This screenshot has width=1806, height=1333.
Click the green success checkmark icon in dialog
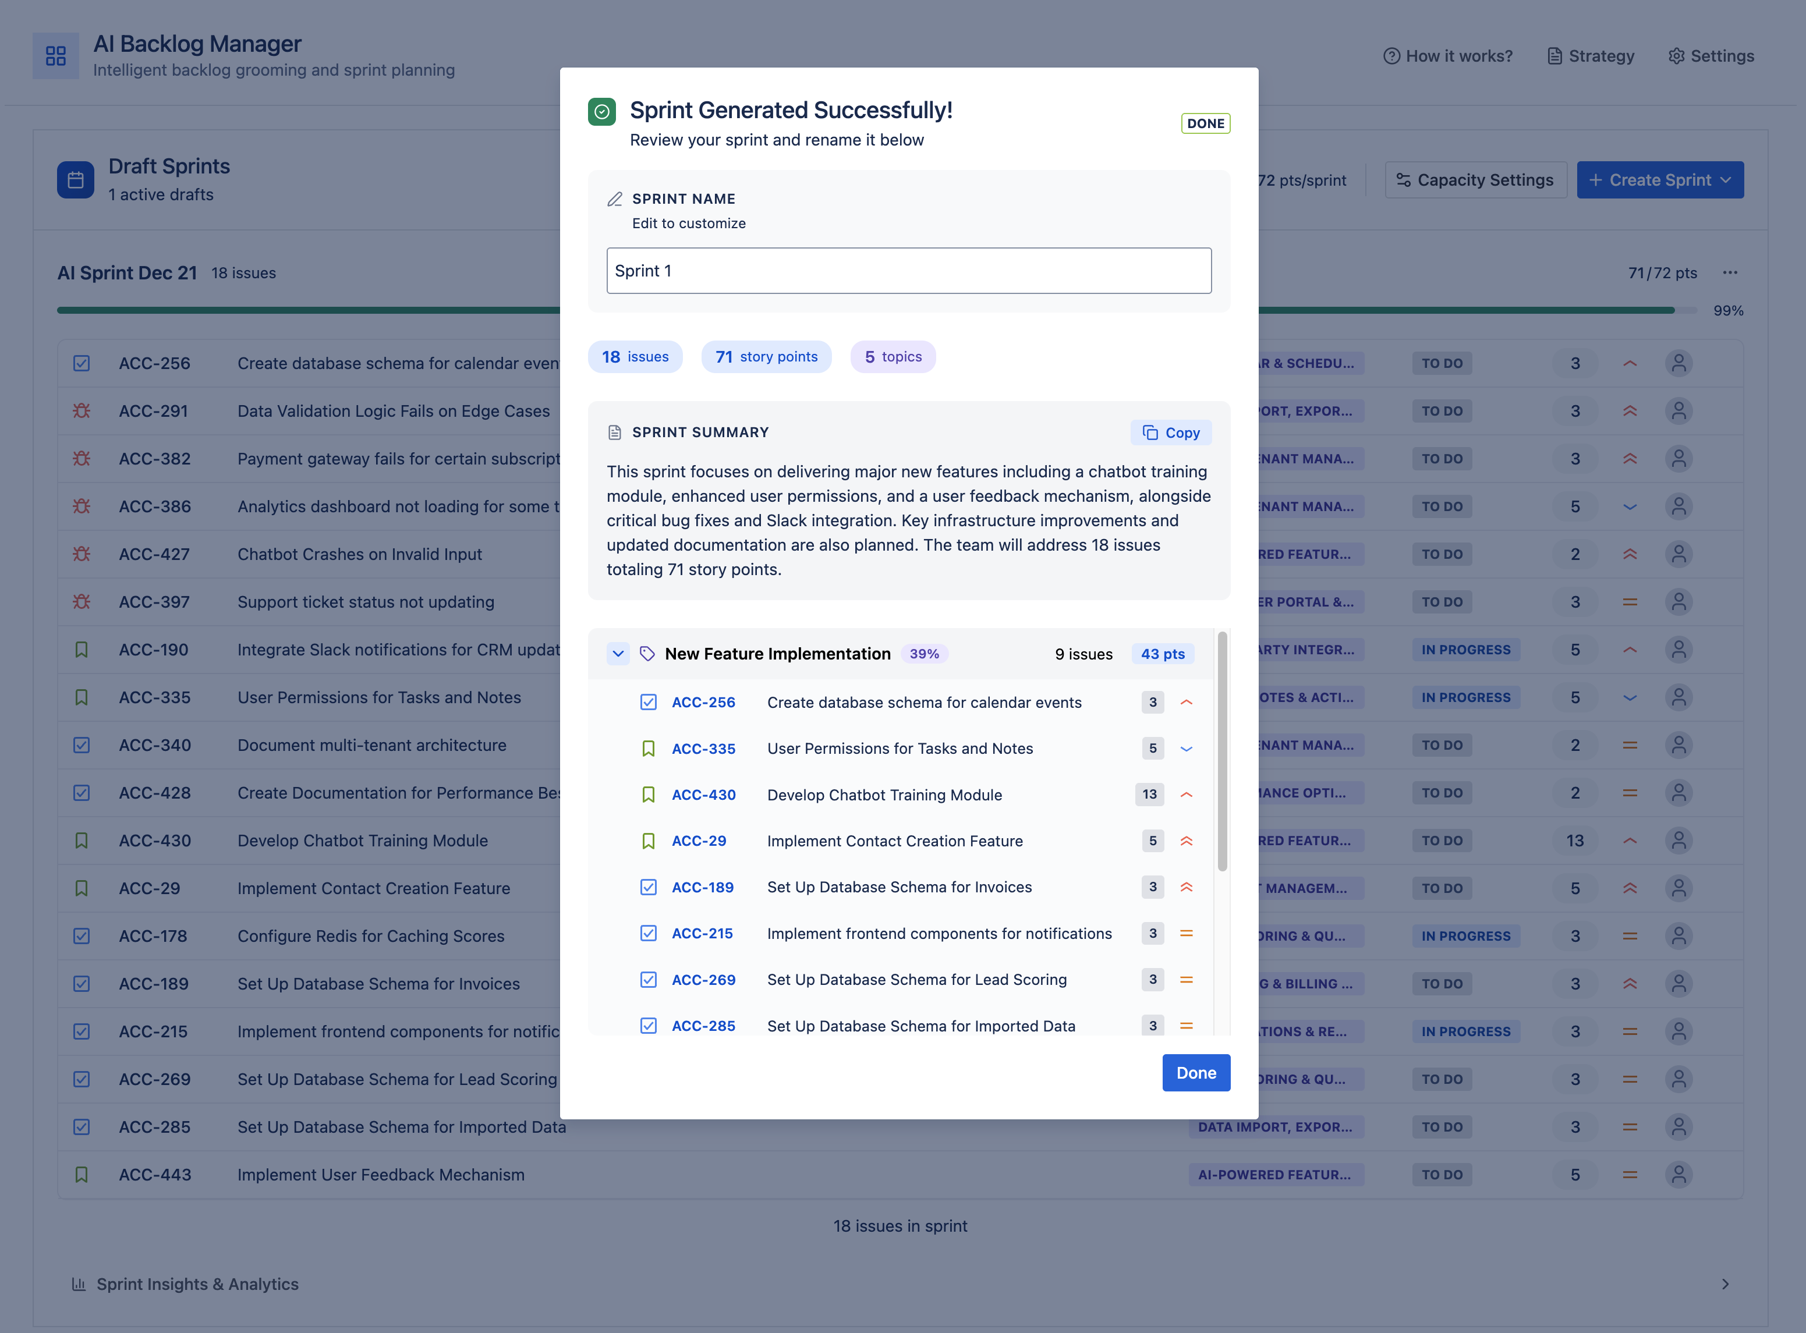[602, 111]
